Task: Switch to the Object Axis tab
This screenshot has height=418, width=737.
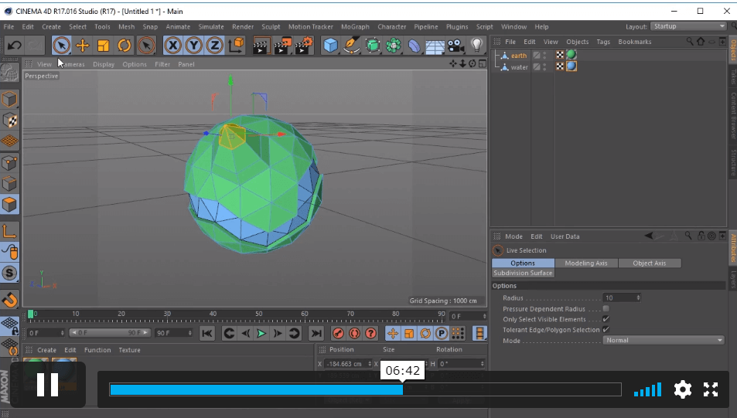Action: 649,263
